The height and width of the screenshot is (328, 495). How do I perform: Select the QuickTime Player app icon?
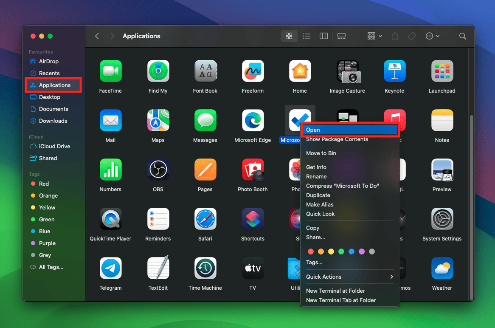coord(110,219)
